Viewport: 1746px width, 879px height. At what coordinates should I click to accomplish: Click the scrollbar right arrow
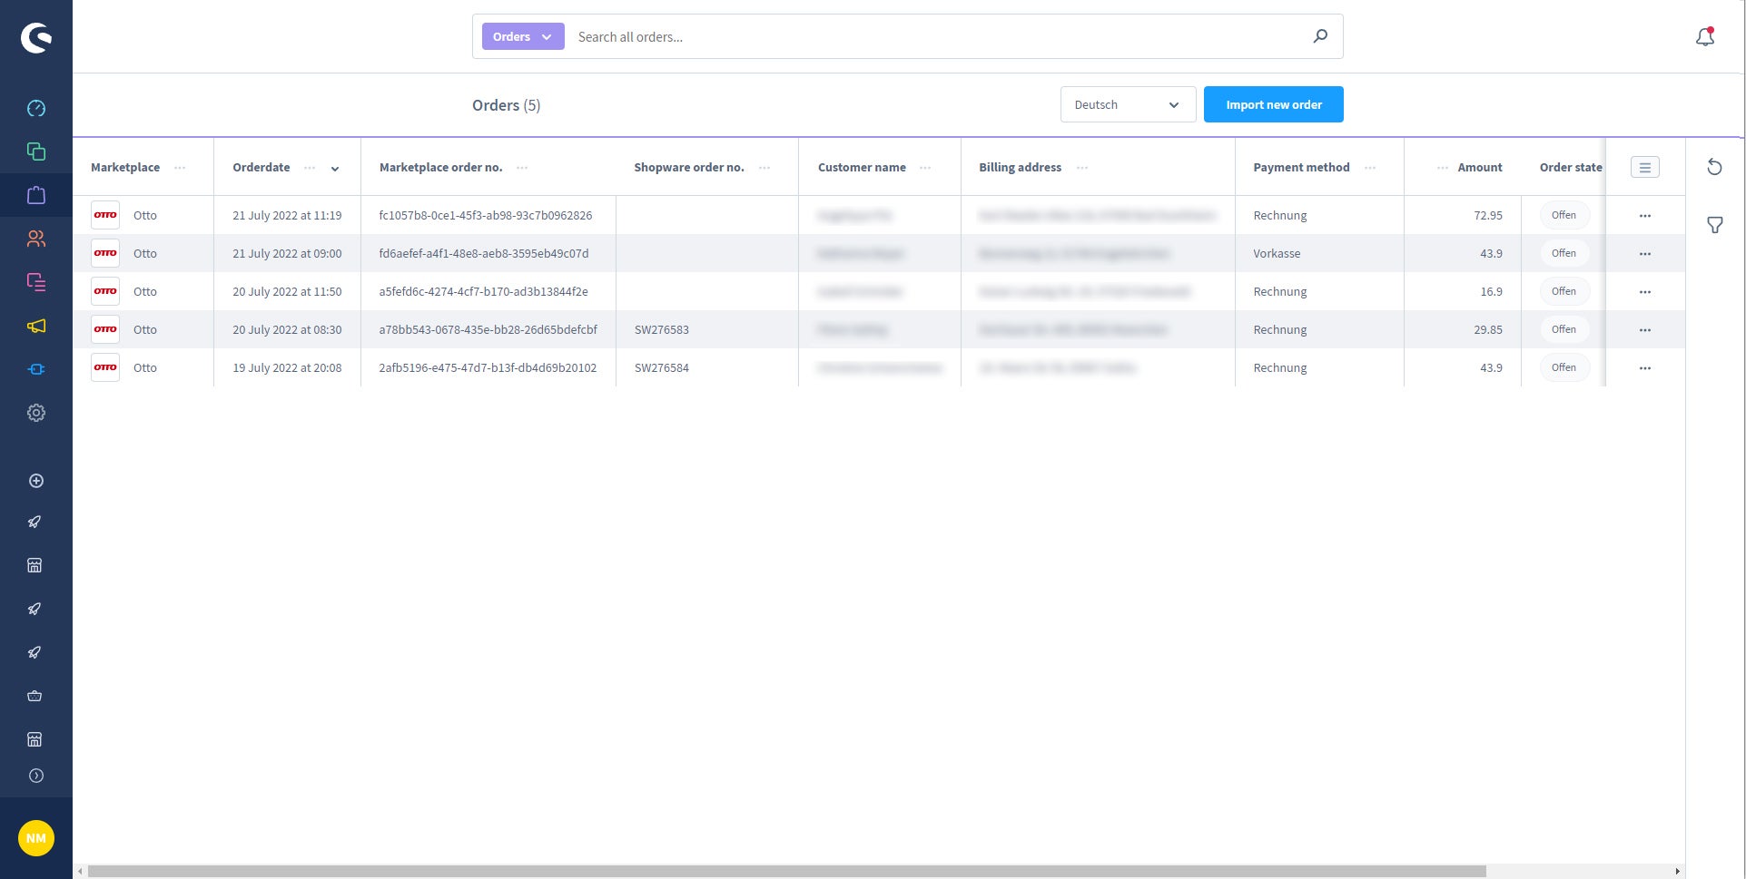point(1677,872)
